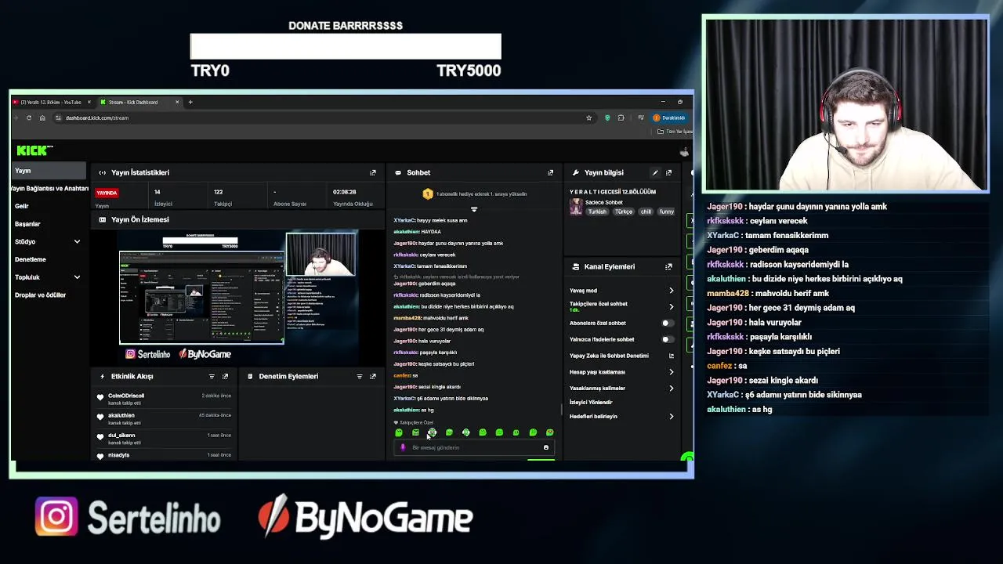Switch to the YouTube browser tab
Image resolution: width=1003 pixels, height=564 pixels.
(52, 102)
